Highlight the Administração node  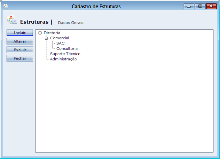pos(63,59)
